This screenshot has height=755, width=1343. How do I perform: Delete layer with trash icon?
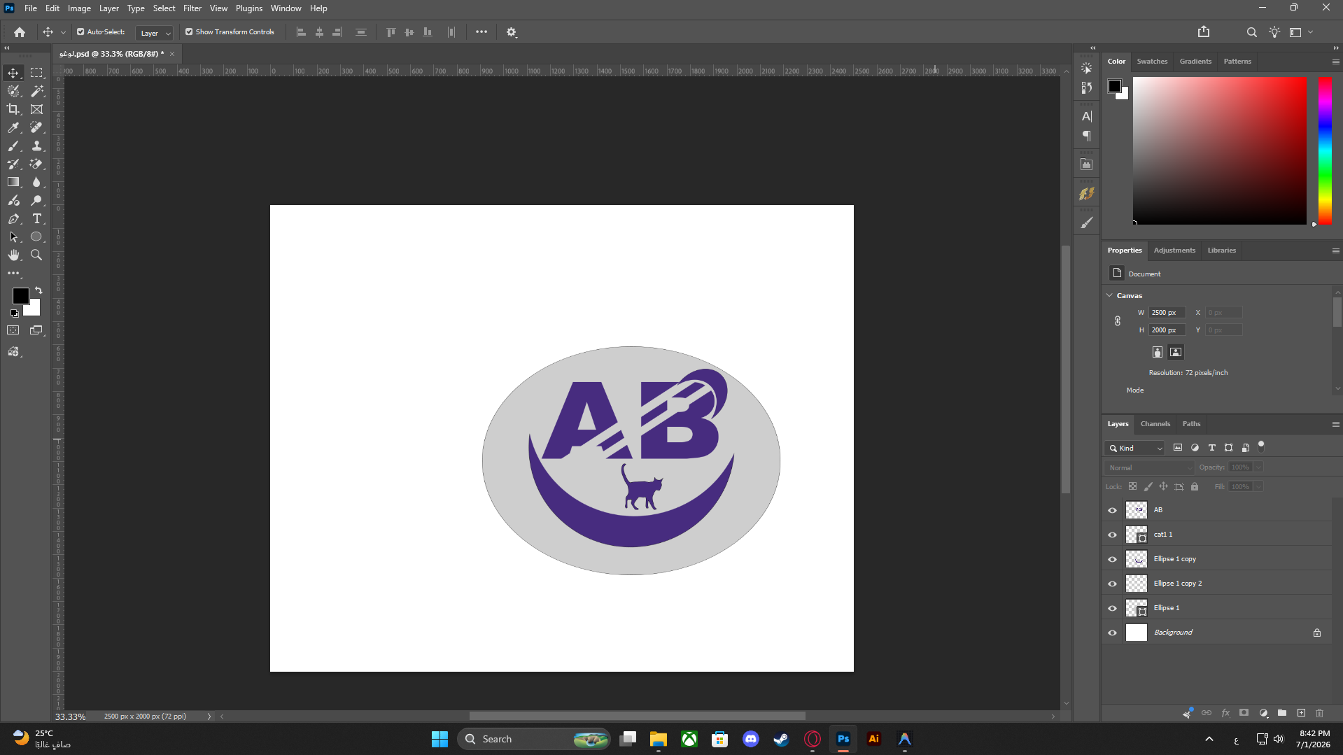1320,713
